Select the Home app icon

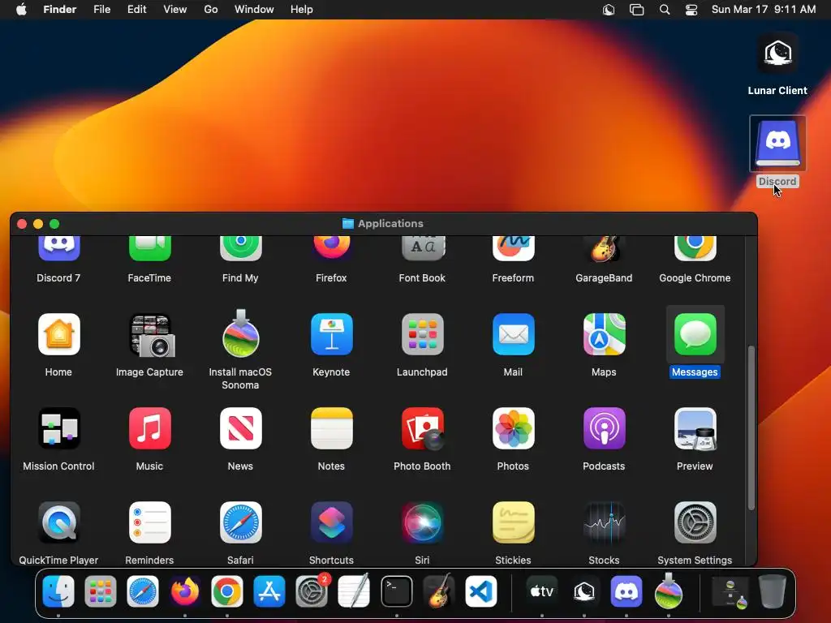58,334
